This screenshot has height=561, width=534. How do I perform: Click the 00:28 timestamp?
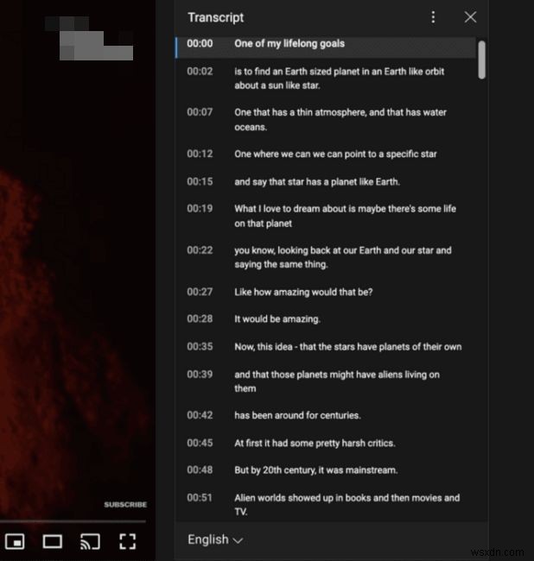(x=200, y=318)
